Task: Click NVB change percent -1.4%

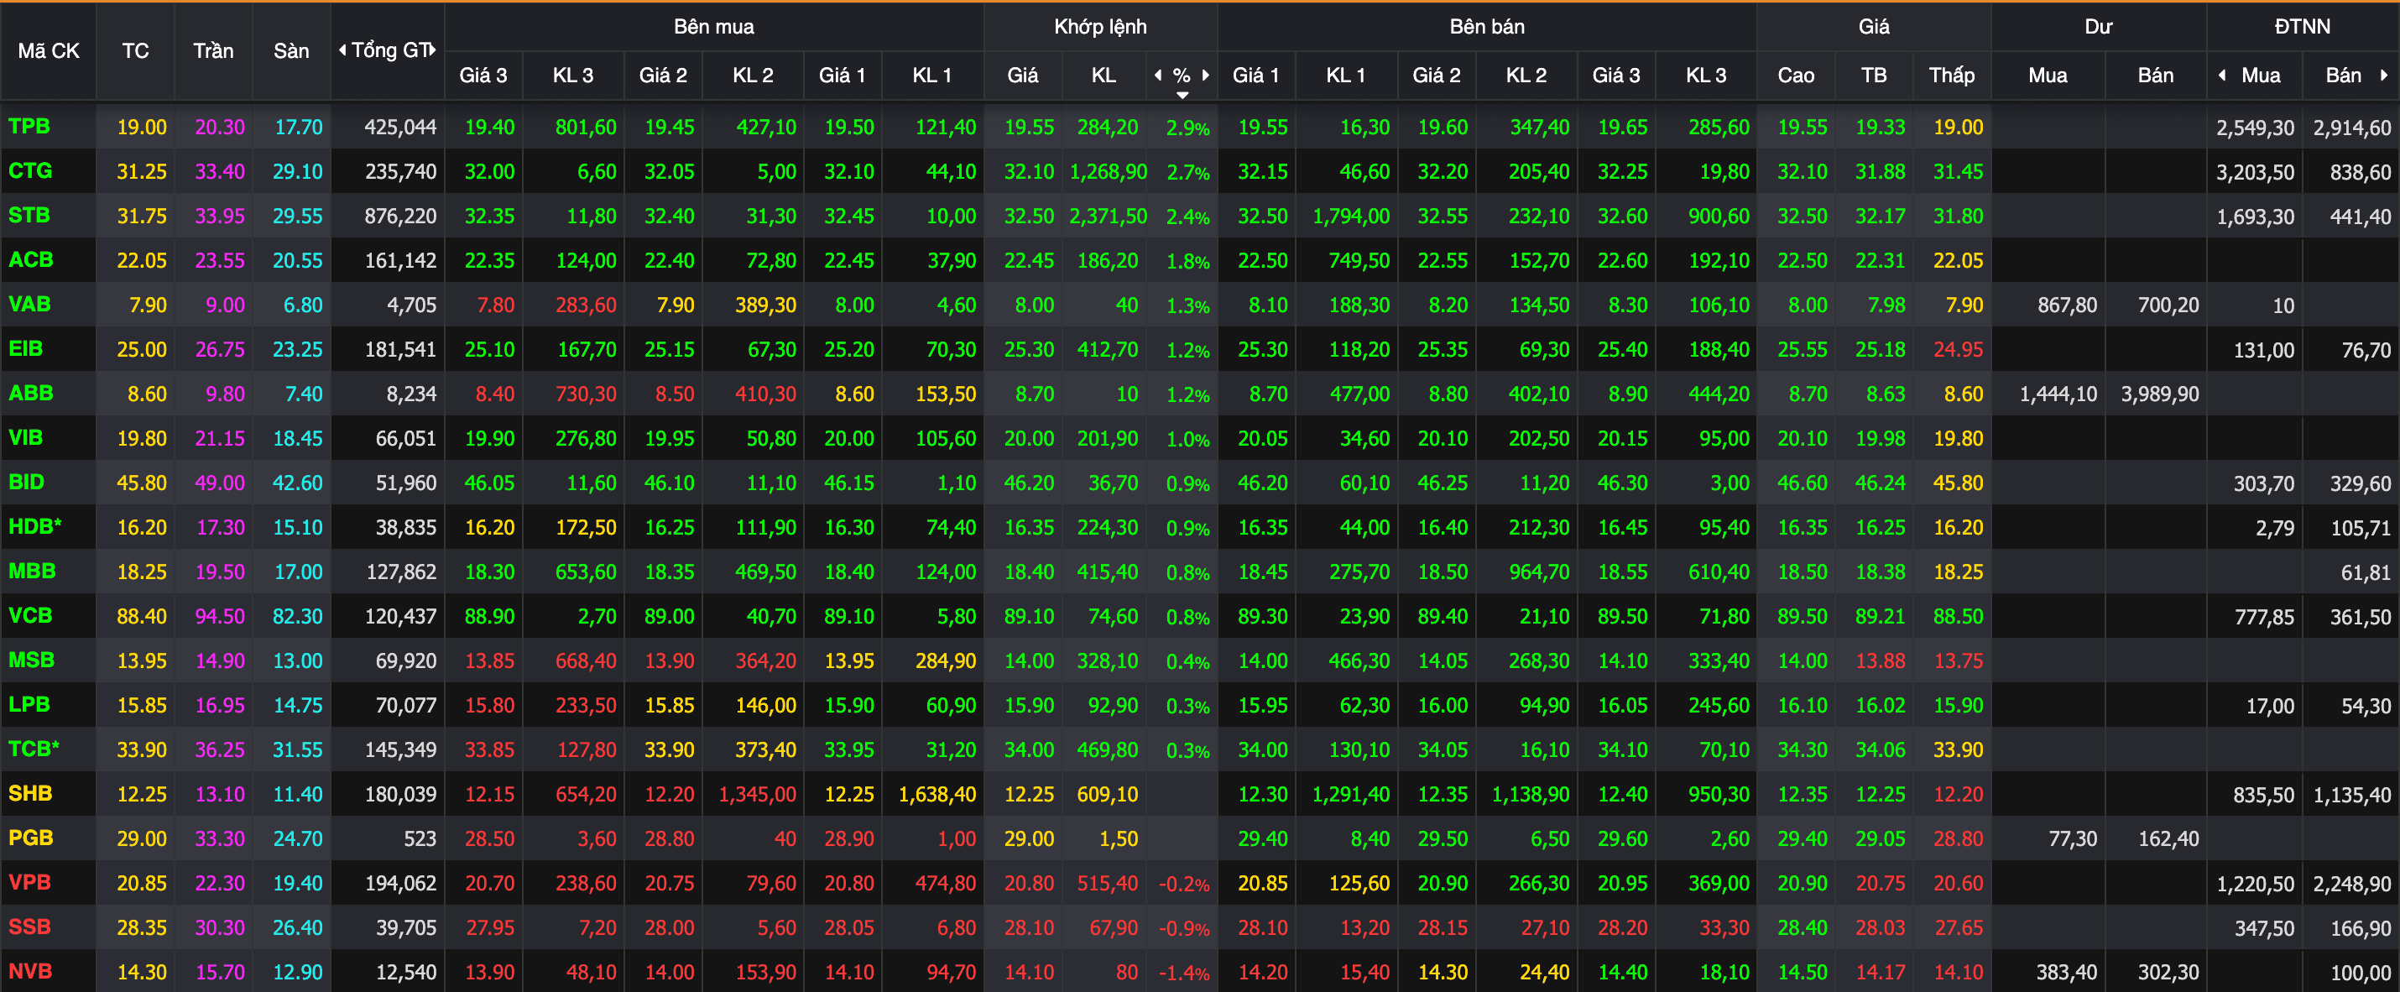Action: point(1184,974)
